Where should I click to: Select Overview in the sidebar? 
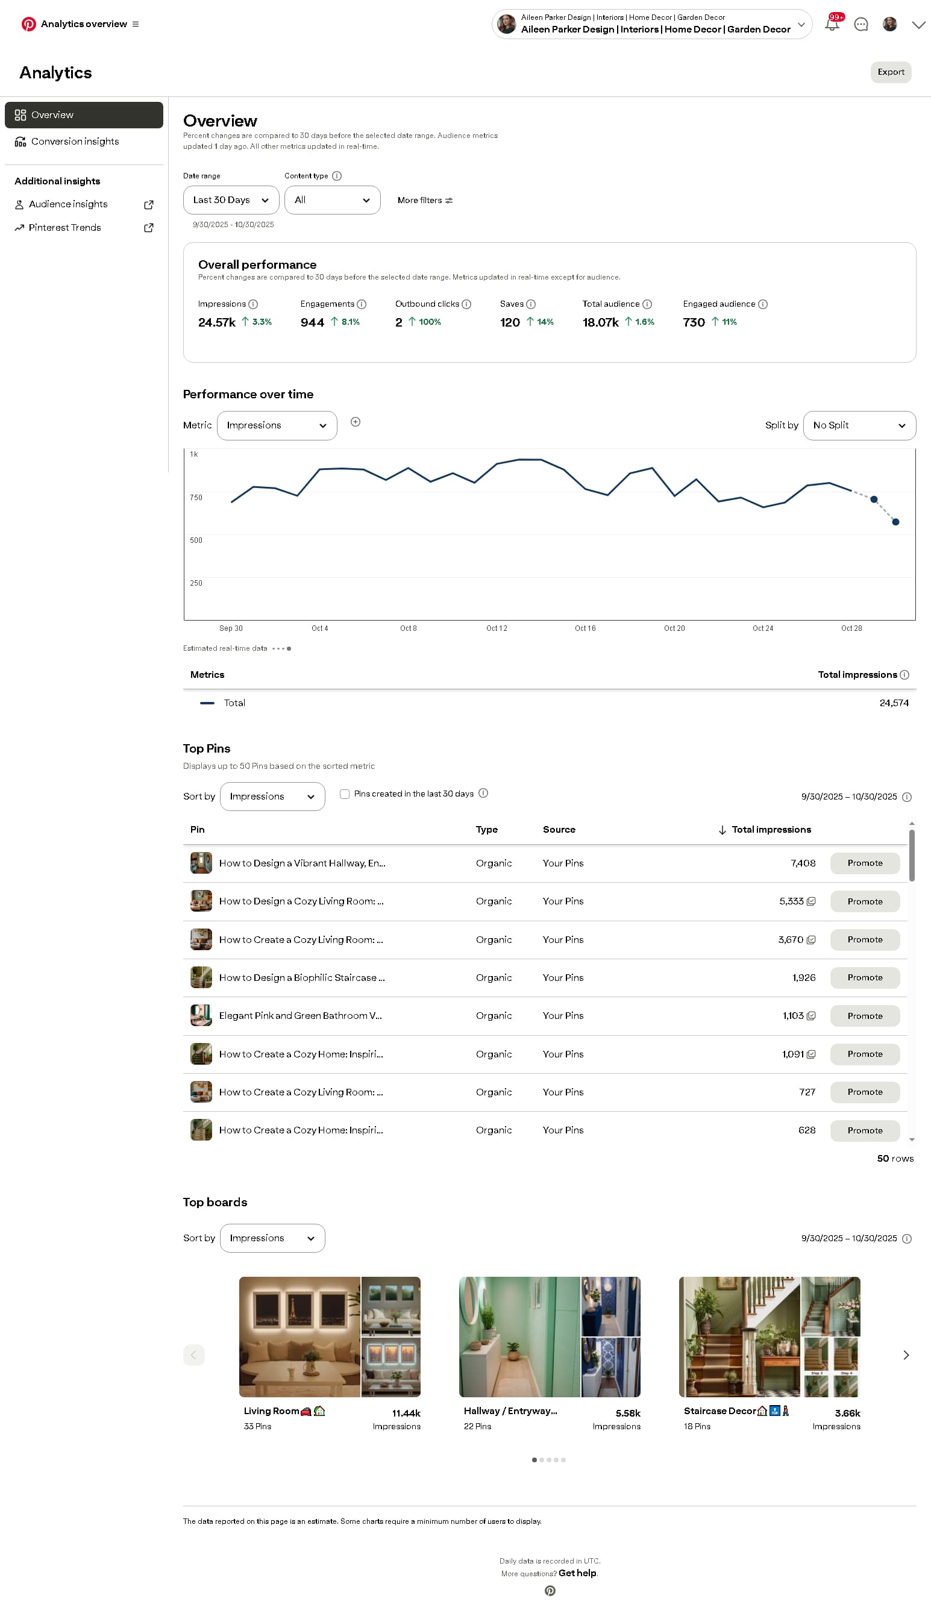(84, 115)
